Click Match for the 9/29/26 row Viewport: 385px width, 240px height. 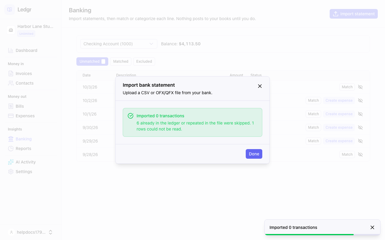(x=313, y=141)
